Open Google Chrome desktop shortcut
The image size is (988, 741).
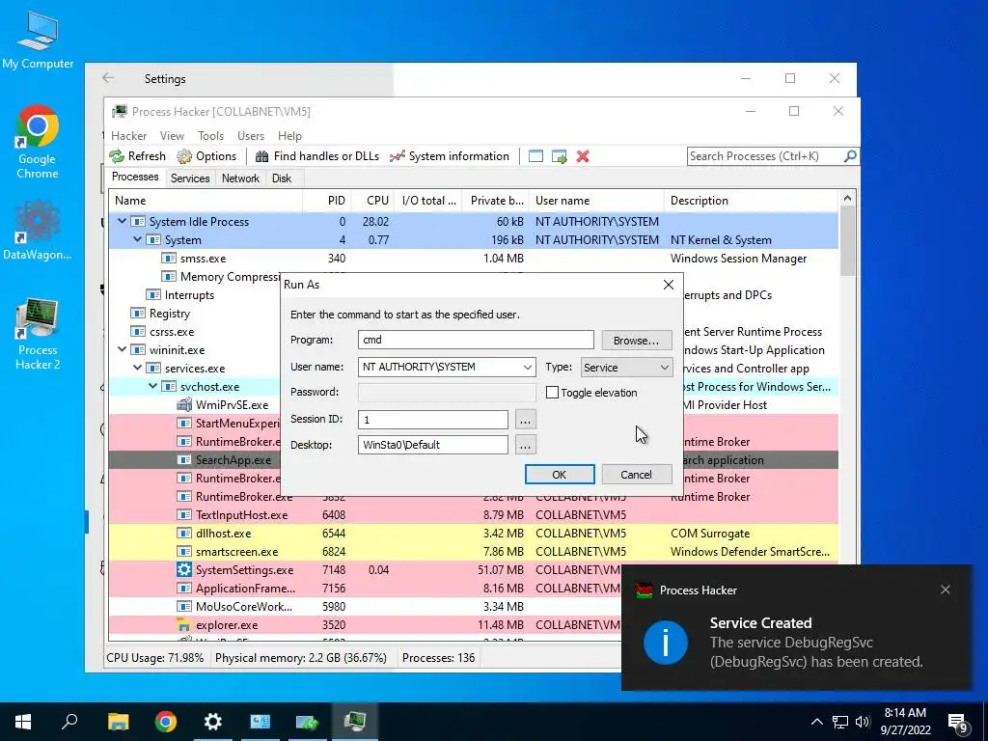click(x=38, y=143)
